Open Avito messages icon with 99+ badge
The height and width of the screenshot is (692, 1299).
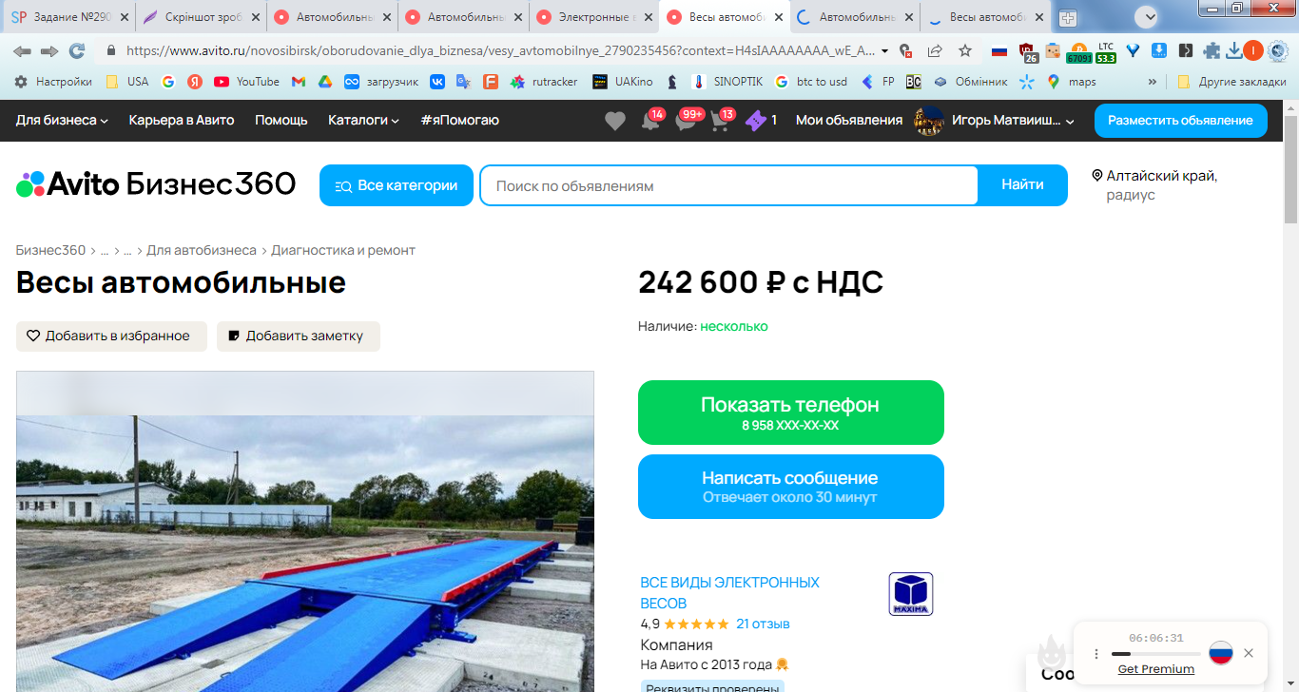[688, 121]
